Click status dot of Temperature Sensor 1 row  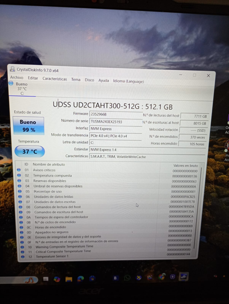click(23, 257)
